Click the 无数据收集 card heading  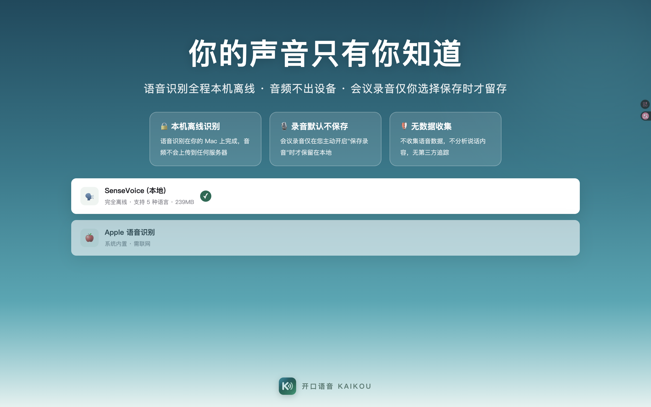click(x=431, y=126)
